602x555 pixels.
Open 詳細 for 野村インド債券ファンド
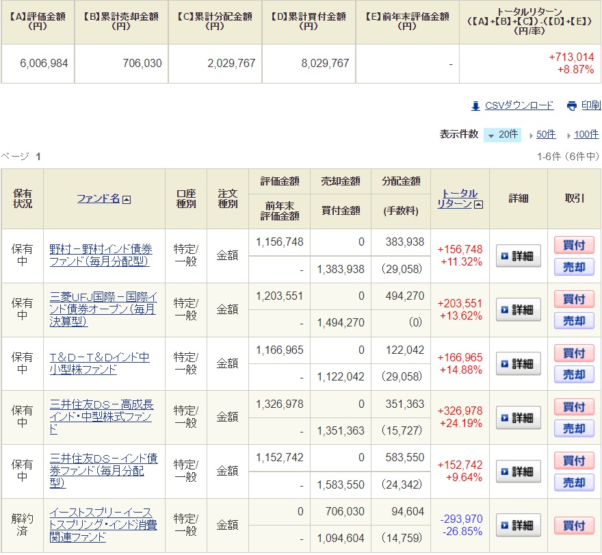point(518,256)
